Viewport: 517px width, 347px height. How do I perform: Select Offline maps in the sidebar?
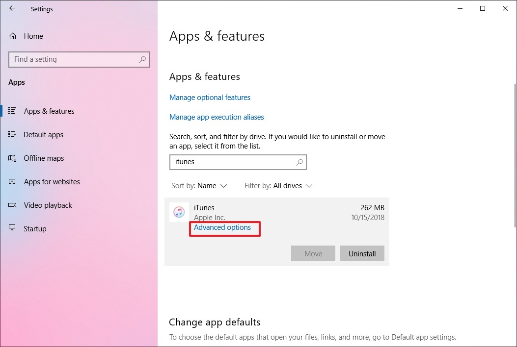44,158
